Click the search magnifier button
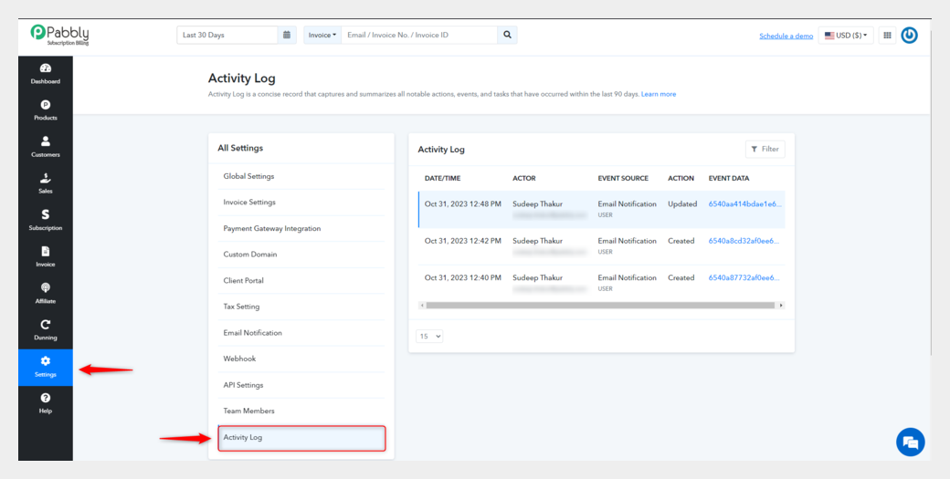Image resolution: width=950 pixels, height=479 pixels. tap(507, 35)
